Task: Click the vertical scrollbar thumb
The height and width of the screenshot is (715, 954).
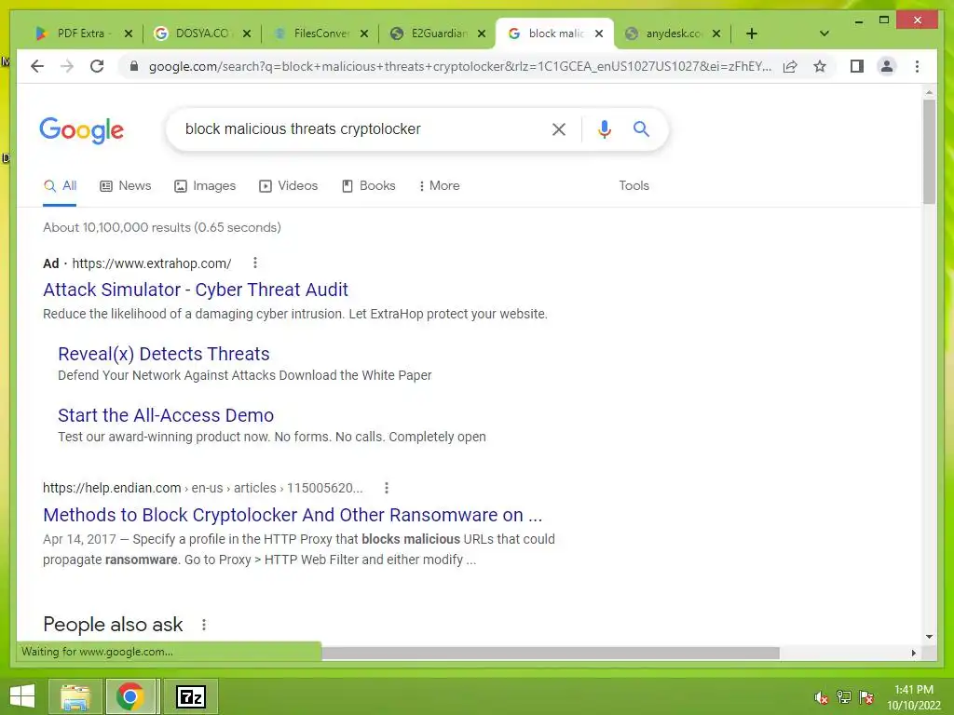Action: pos(929,152)
